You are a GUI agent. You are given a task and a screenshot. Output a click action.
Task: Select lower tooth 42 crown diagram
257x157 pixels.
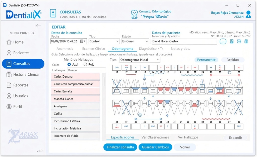[x=167, y=103]
